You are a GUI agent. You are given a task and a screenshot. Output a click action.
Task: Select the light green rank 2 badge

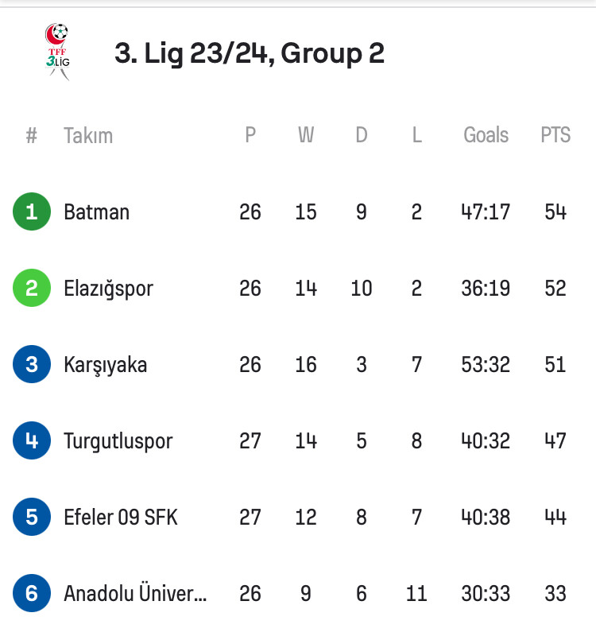[32, 288]
